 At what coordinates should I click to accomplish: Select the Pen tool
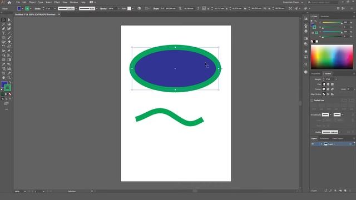point(3,28)
